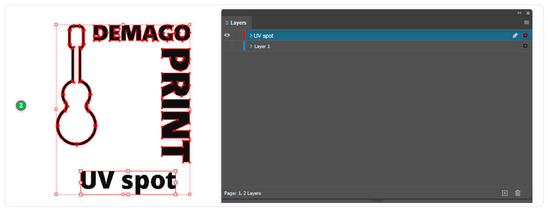Select the Layers panel tab

tap(237, 23)
